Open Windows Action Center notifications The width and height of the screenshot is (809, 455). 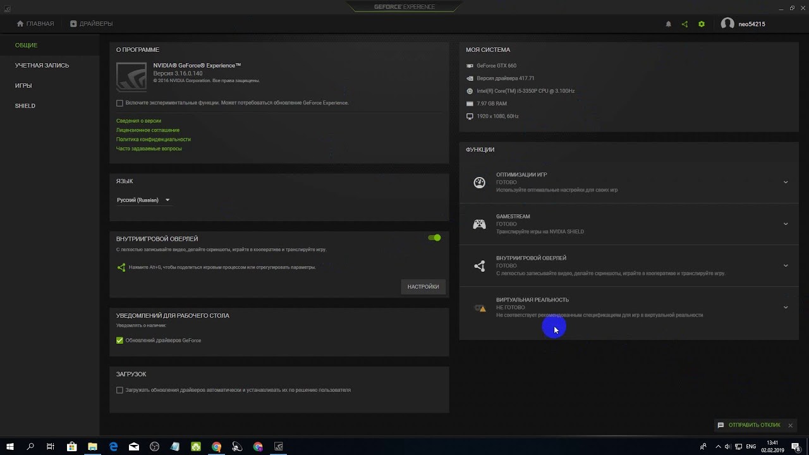(x=796, y=447)
